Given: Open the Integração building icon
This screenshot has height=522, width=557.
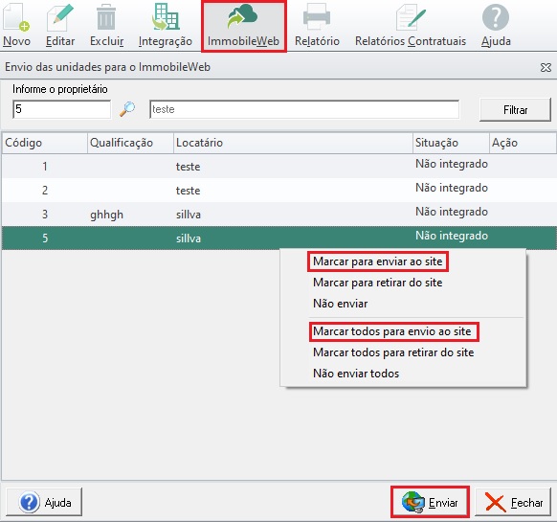Looking at the screenshot, I should click(166, 17).
